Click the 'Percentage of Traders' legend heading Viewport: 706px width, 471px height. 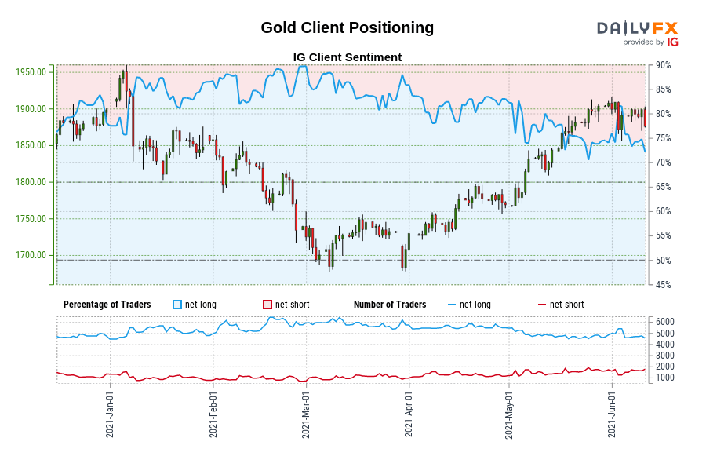tap(107, 305)
